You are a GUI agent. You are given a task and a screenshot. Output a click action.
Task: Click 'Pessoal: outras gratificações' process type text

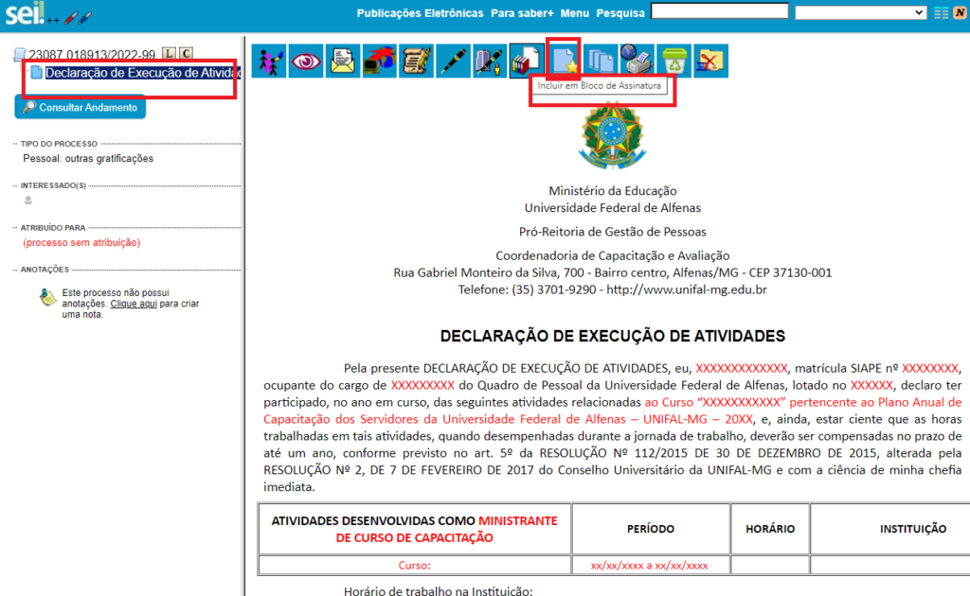[x=88, y=159]
